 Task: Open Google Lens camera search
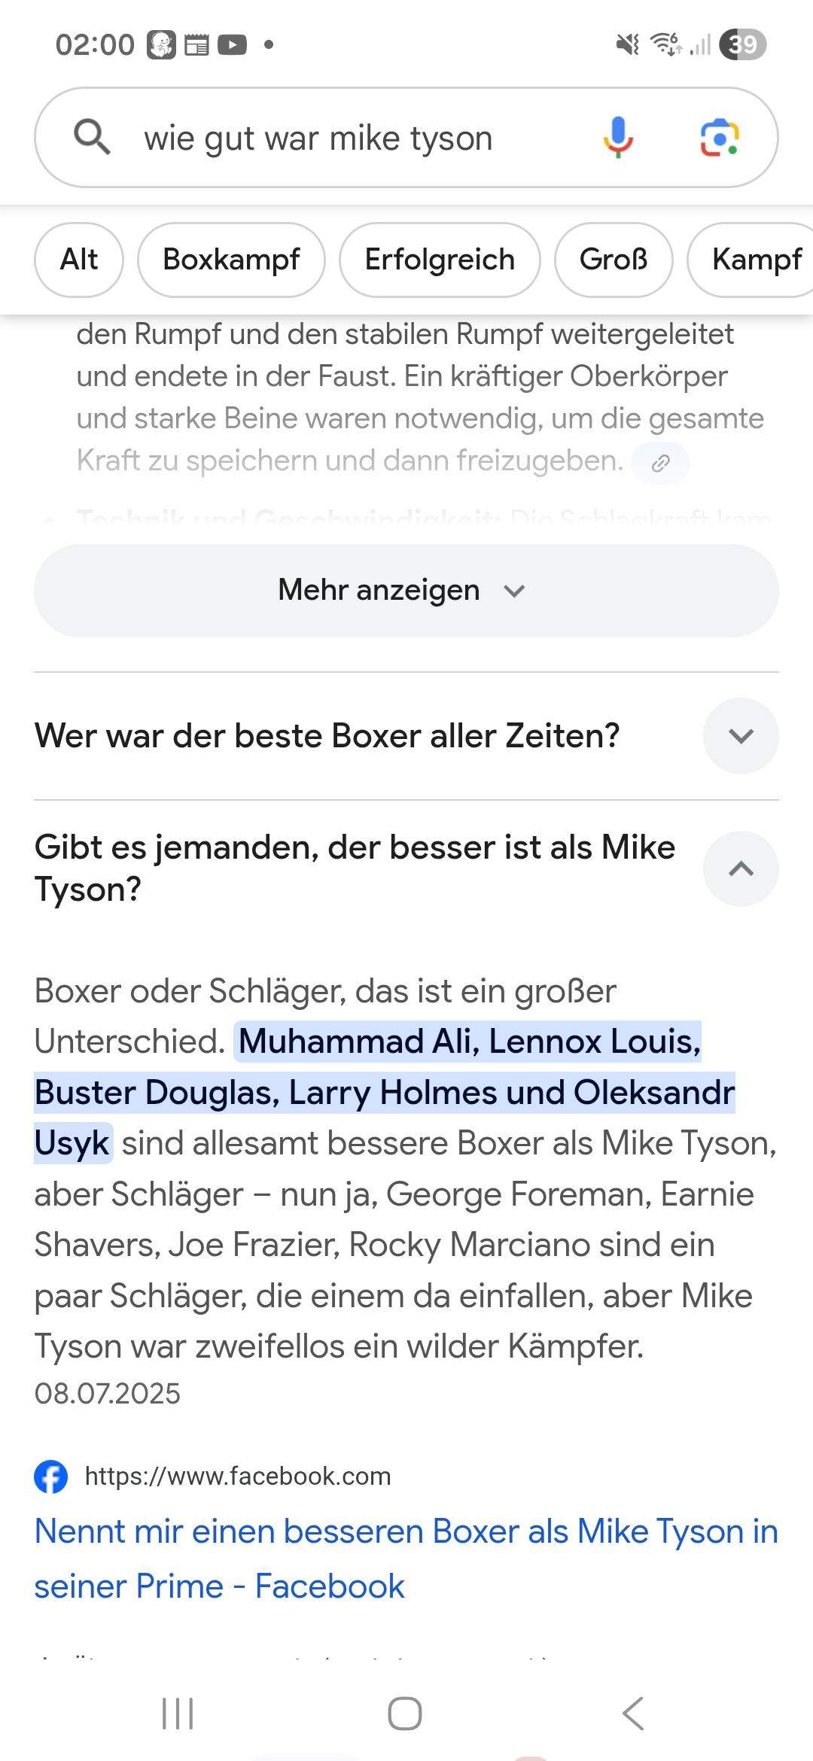point(720,138)
